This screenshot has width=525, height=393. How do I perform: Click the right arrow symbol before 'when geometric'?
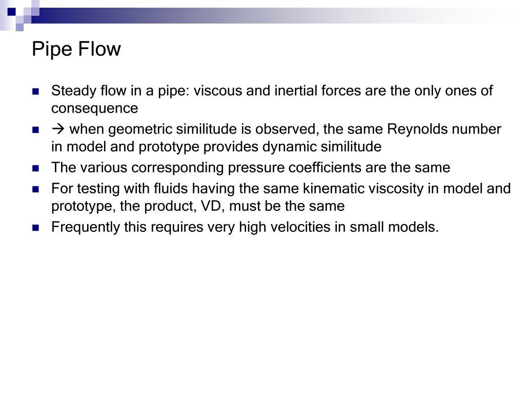click(x=58, y=129)
